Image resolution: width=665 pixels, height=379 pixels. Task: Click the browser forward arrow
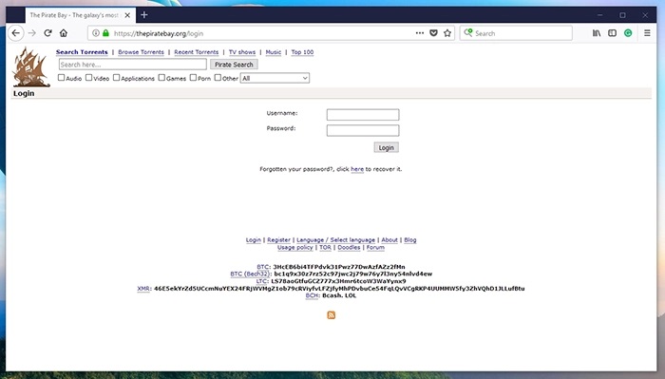pyautogui.click(x=32, y=33)
